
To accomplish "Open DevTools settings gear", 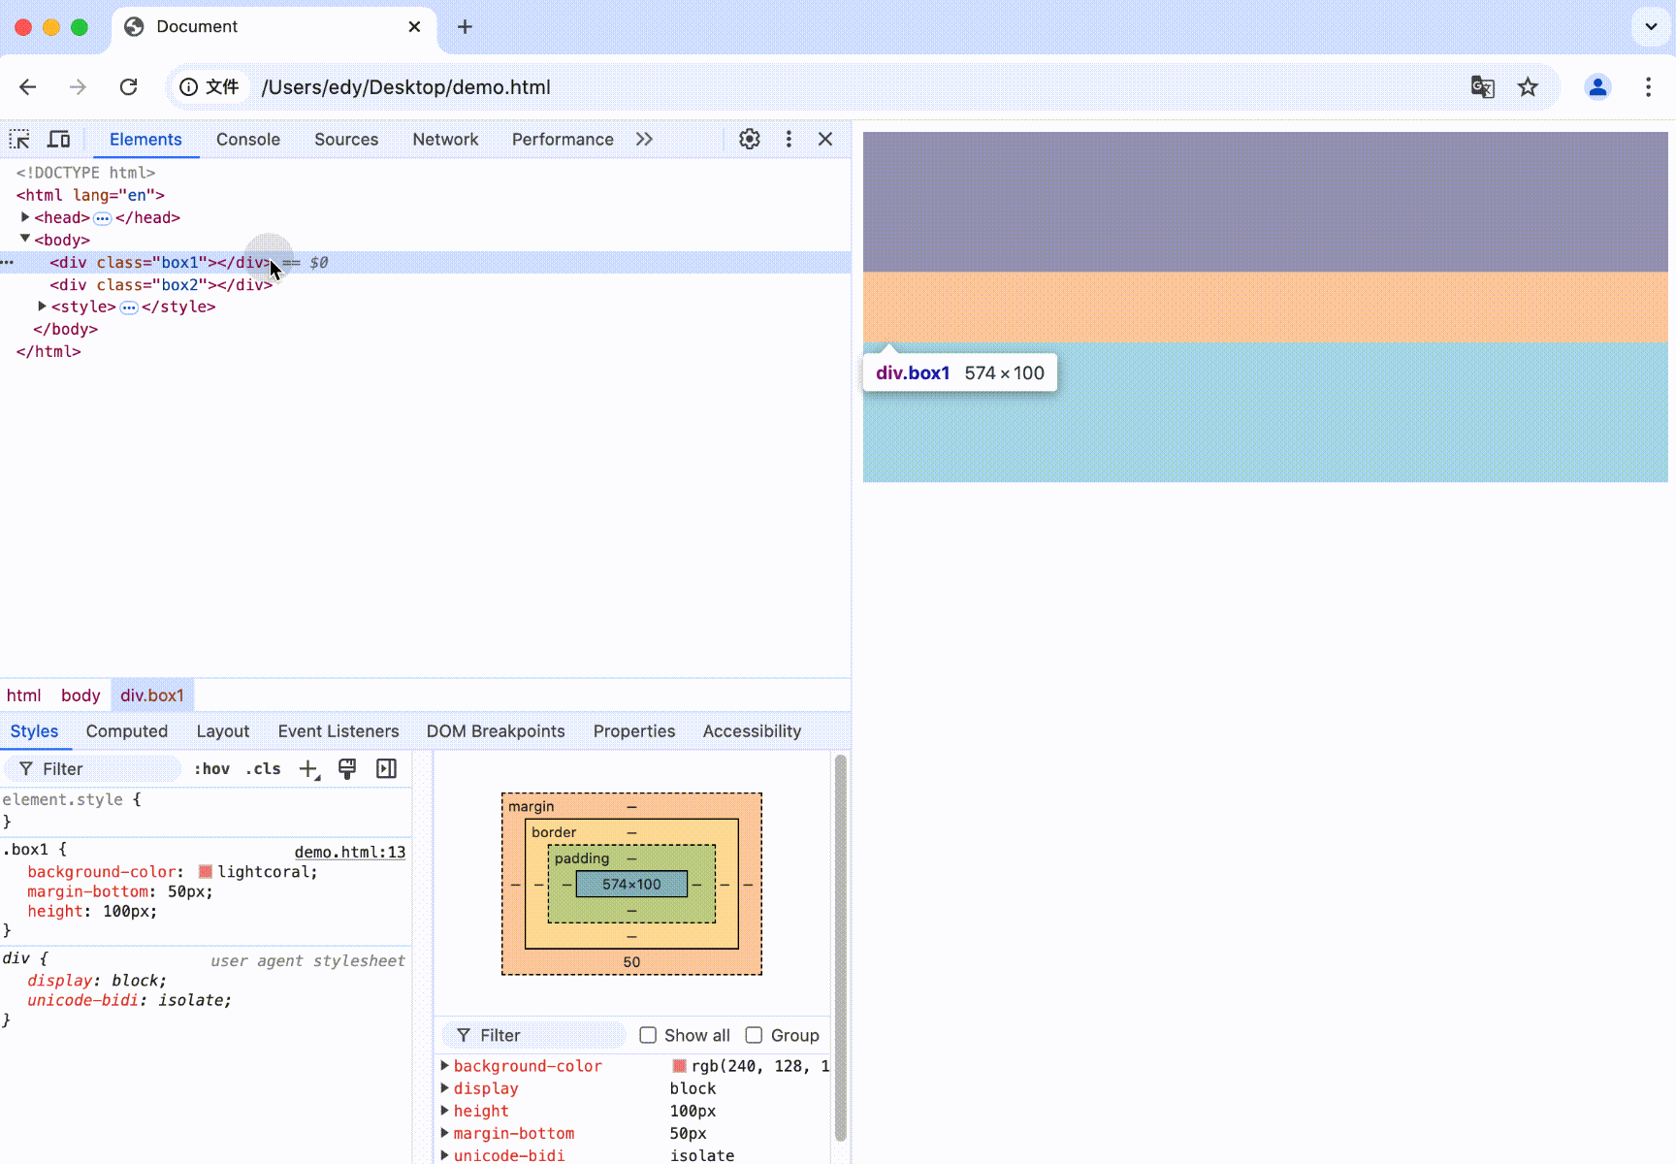I will [x=749, y=139].
